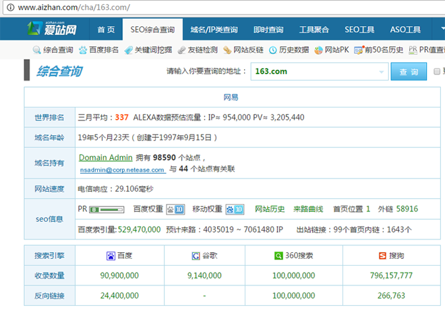445x310 pixels.
Task: Click the 外链 count 58916
Action: (407, 209)
